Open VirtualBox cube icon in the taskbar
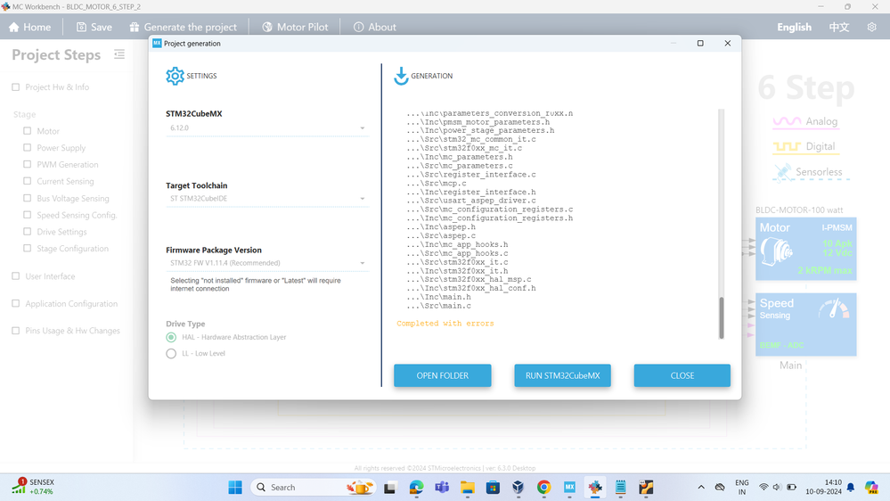Screen dimensions: 890x501 [518, 488]
